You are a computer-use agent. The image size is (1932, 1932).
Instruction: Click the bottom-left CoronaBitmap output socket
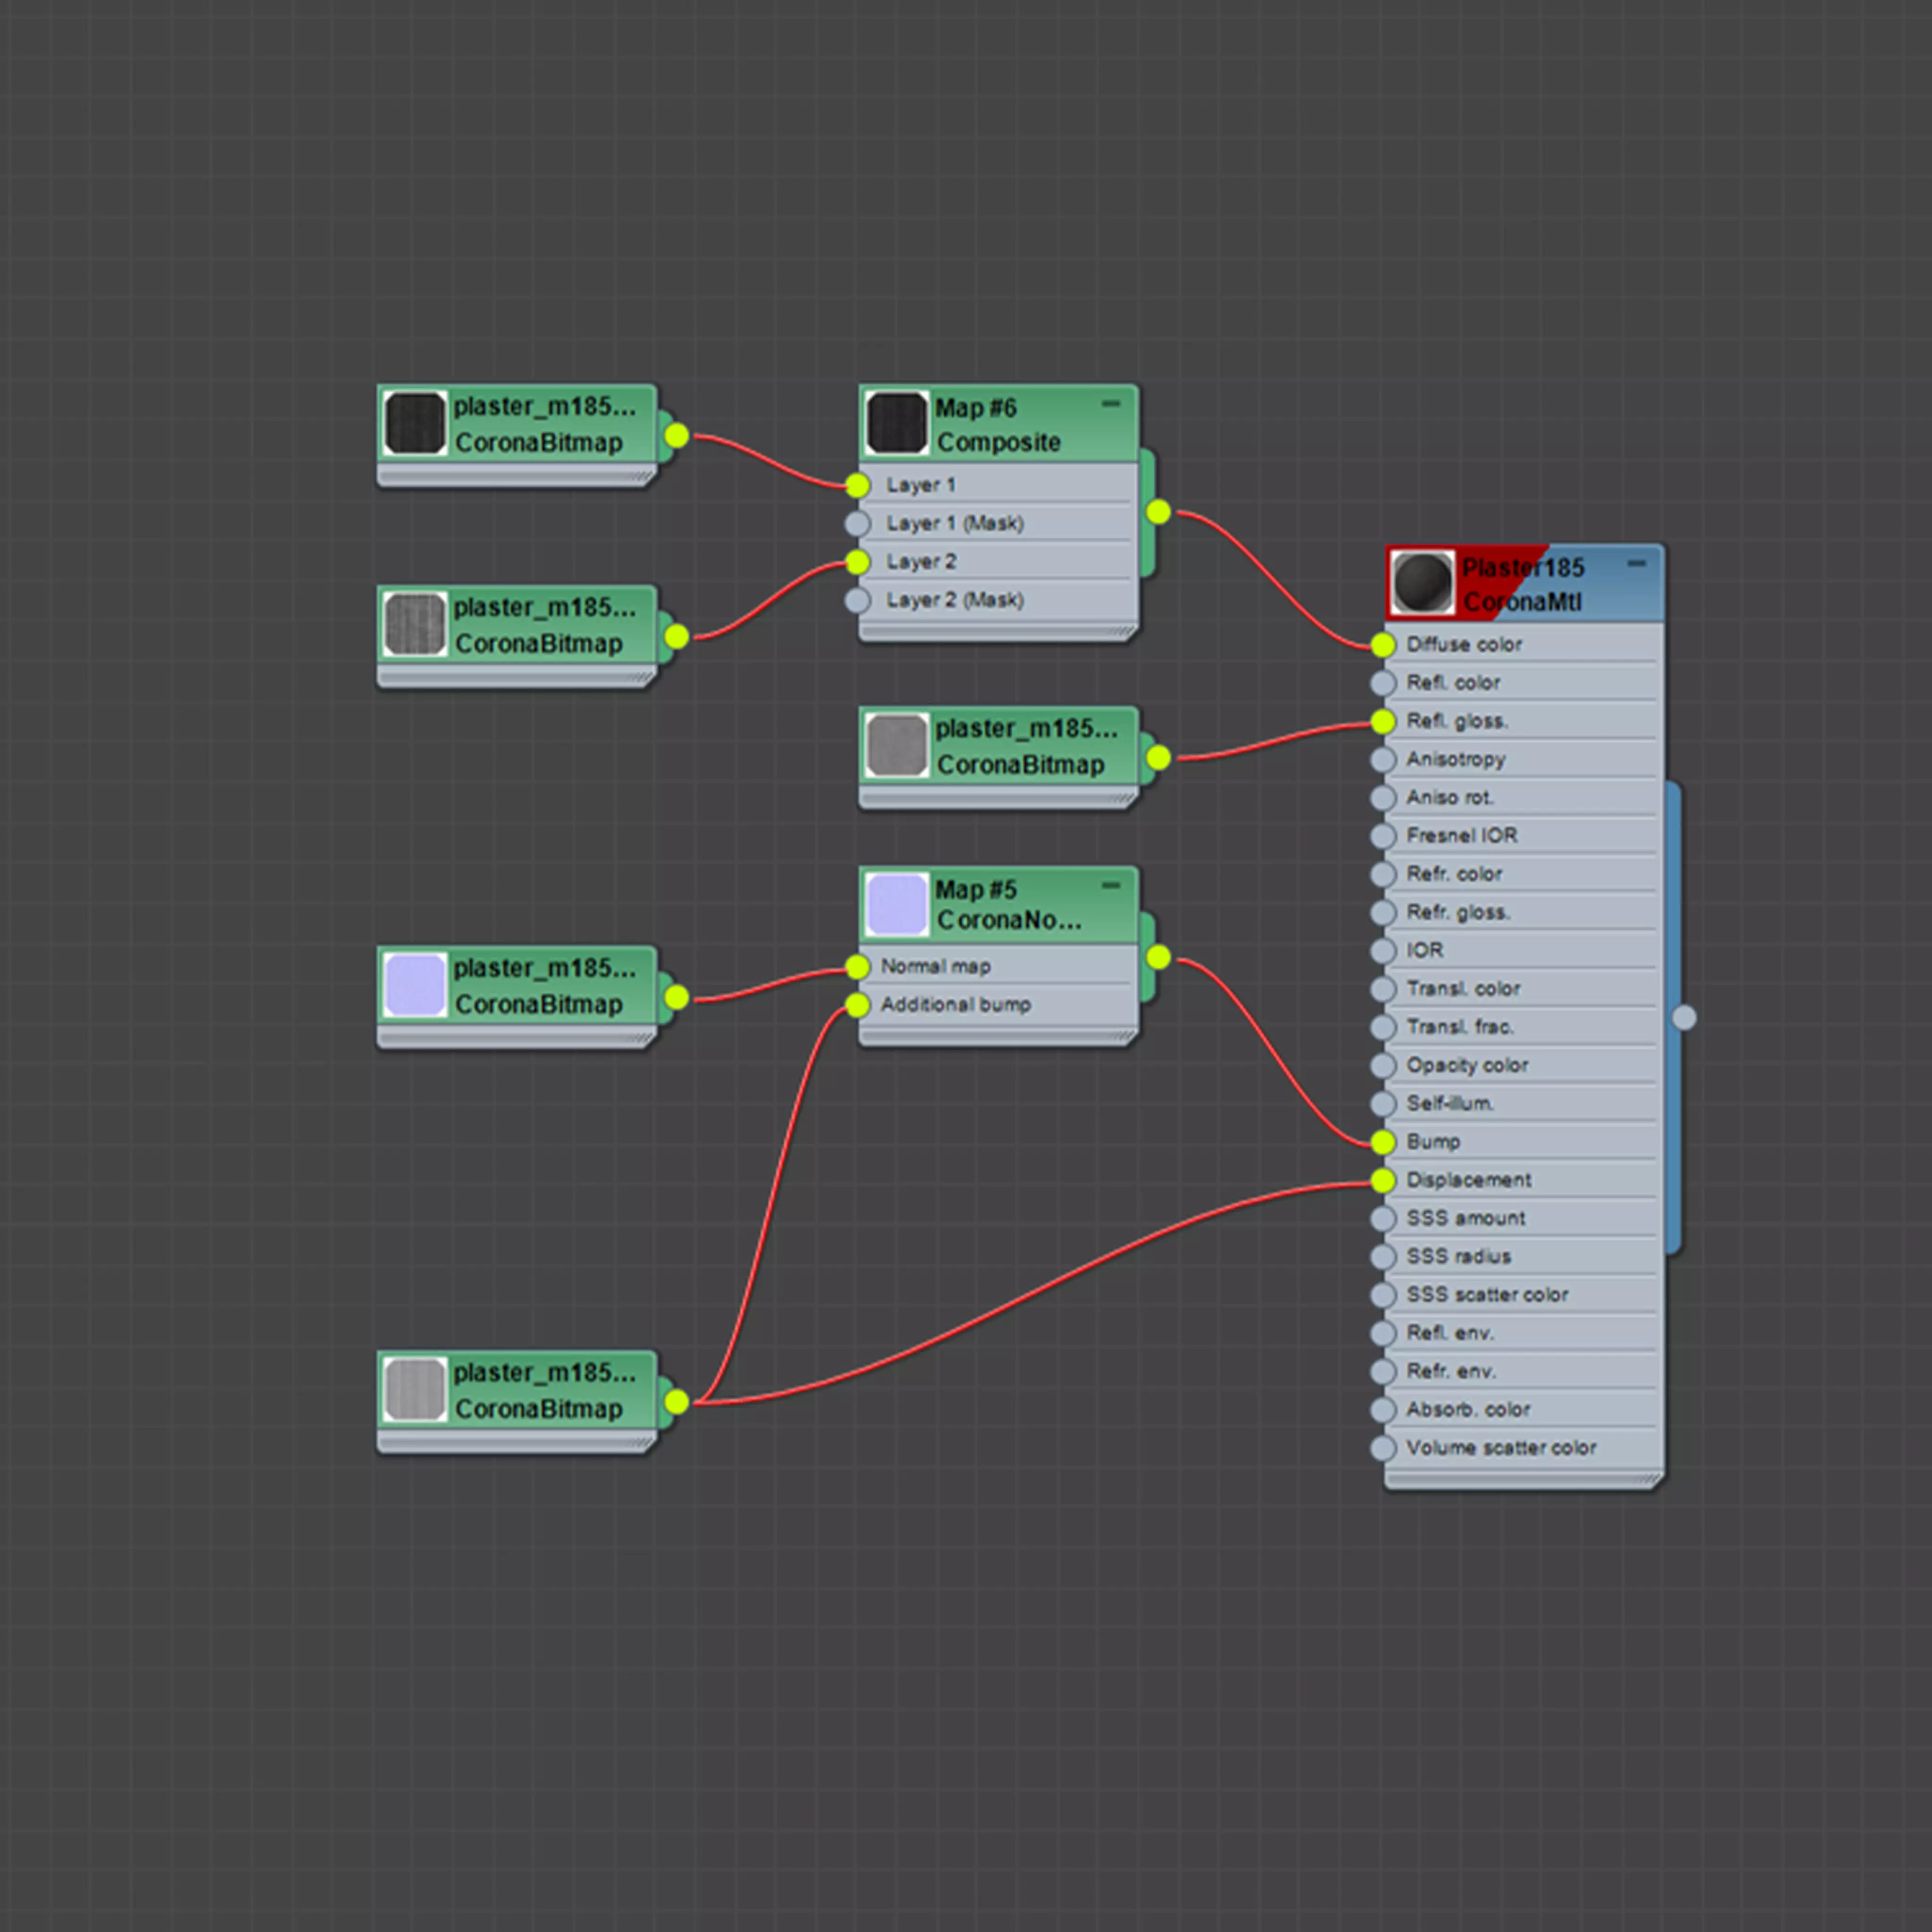coord(677,1402)
